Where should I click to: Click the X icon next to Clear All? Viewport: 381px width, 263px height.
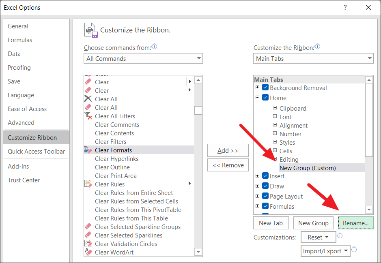pyautogui.click(x=88, y=99)
